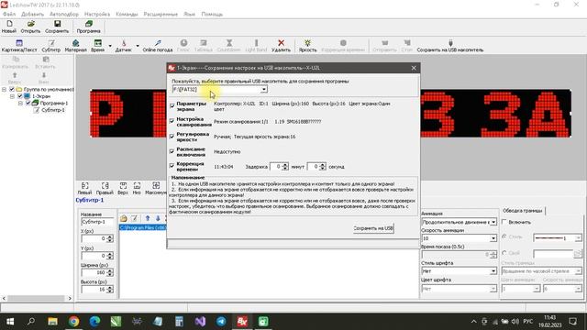
Task: Collapse the Программа-1 tree node
Action: [20, 103]
